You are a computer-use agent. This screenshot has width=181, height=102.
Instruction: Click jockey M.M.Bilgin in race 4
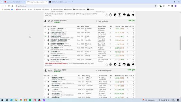click(x=88, y=29)
